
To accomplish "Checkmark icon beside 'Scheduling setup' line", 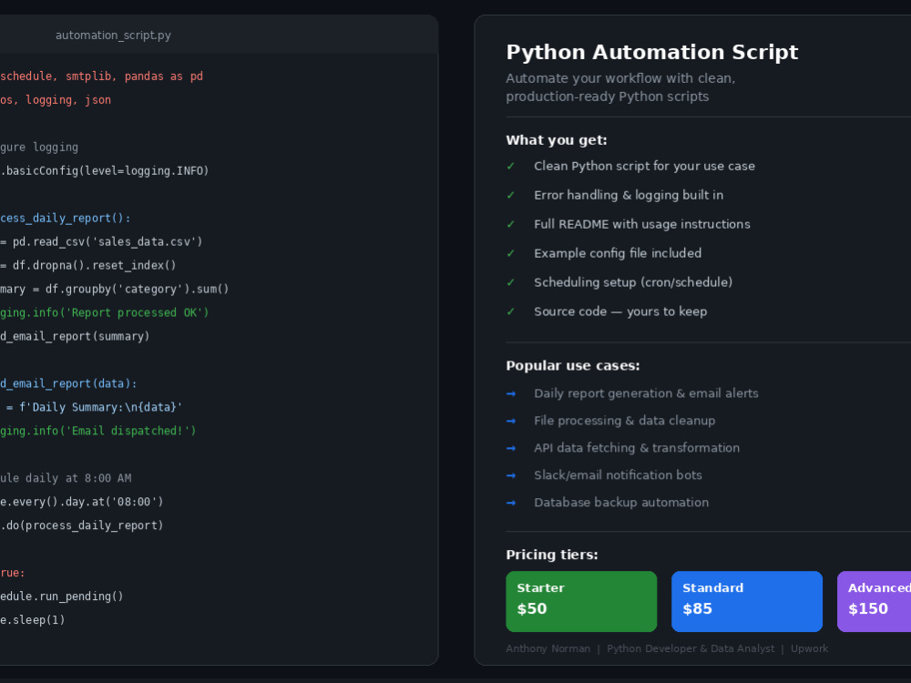I will click(x=511, y=282).
